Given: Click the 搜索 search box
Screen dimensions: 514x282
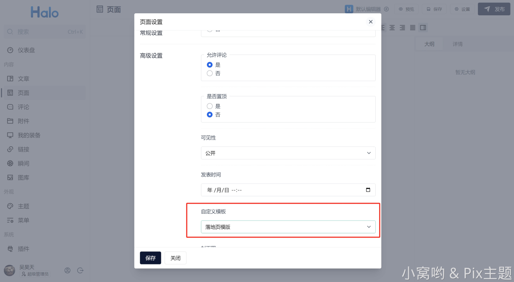Looking at the screenshot, I should [x=45, y=32].
